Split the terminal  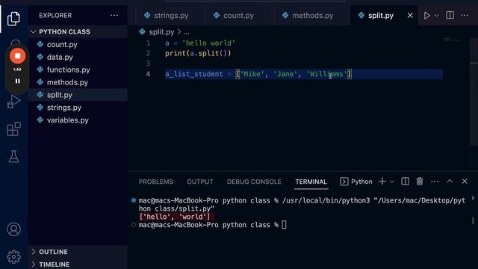405,182
